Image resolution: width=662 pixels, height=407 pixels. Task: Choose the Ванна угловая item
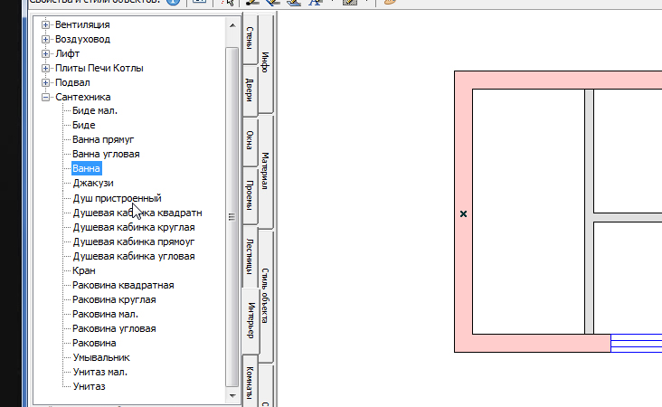106,155
